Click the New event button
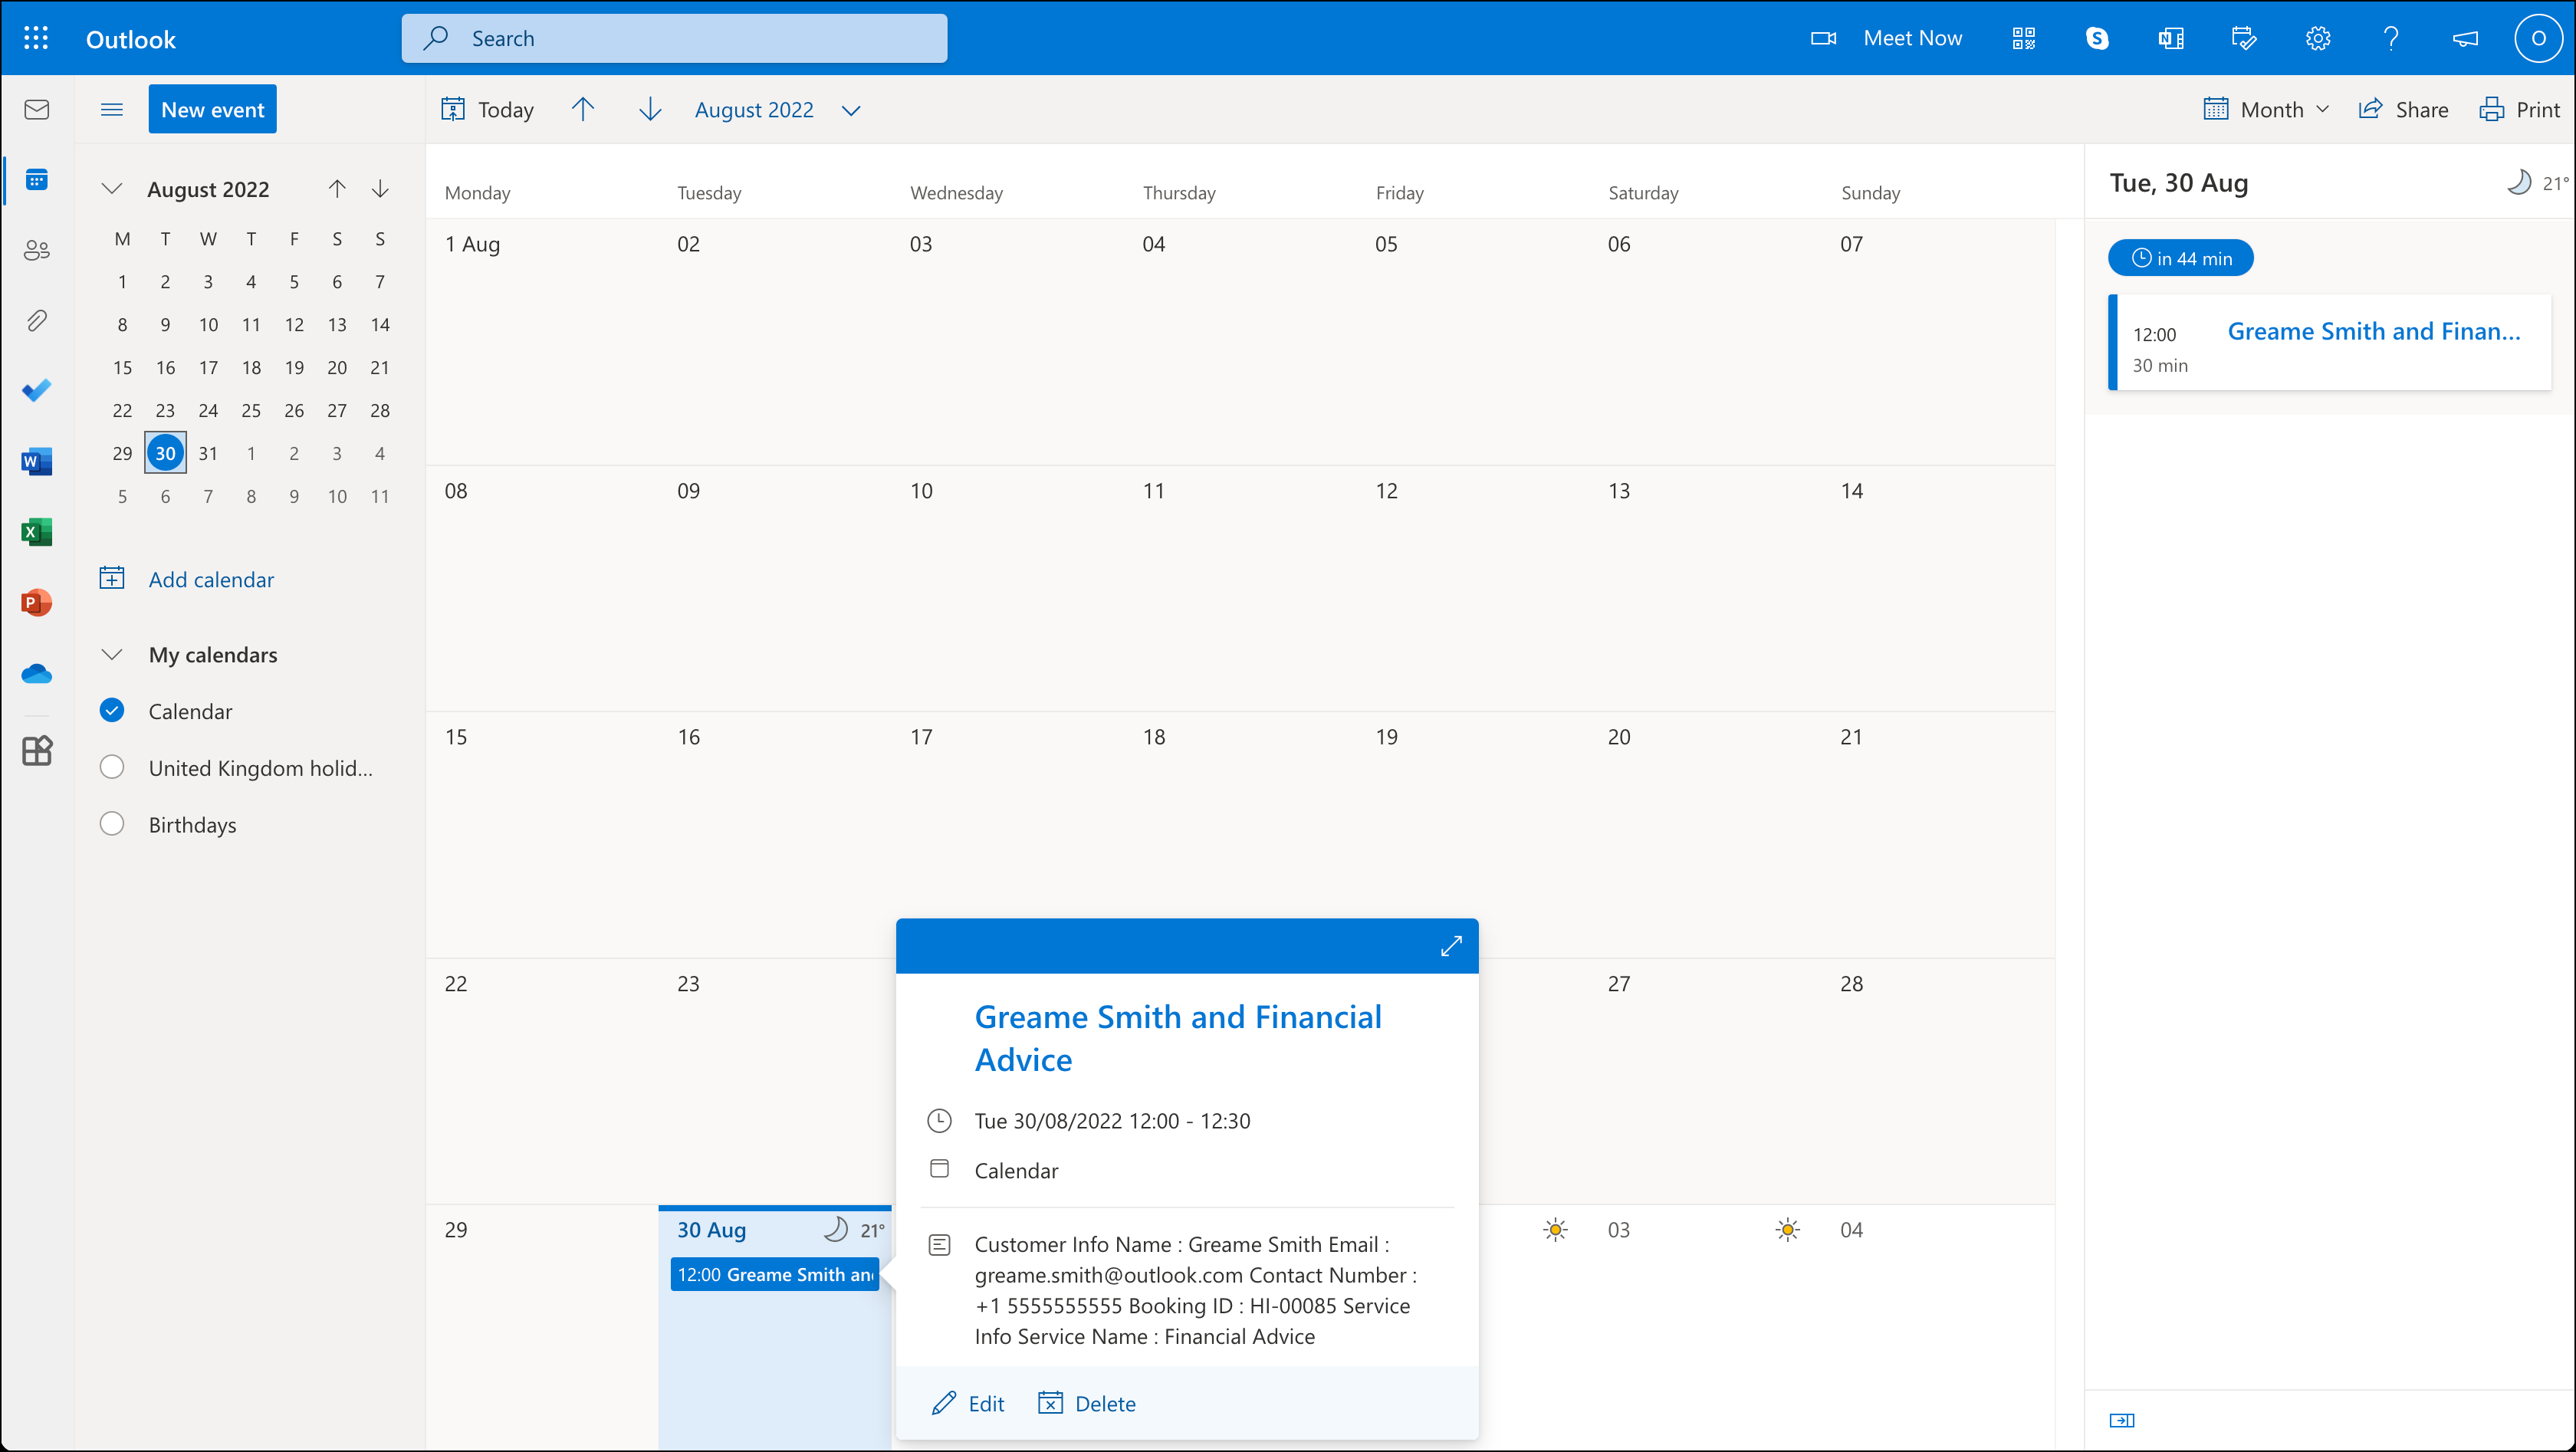Image resolution: width=2576 pixels, height=1452 pixels. 212,109
